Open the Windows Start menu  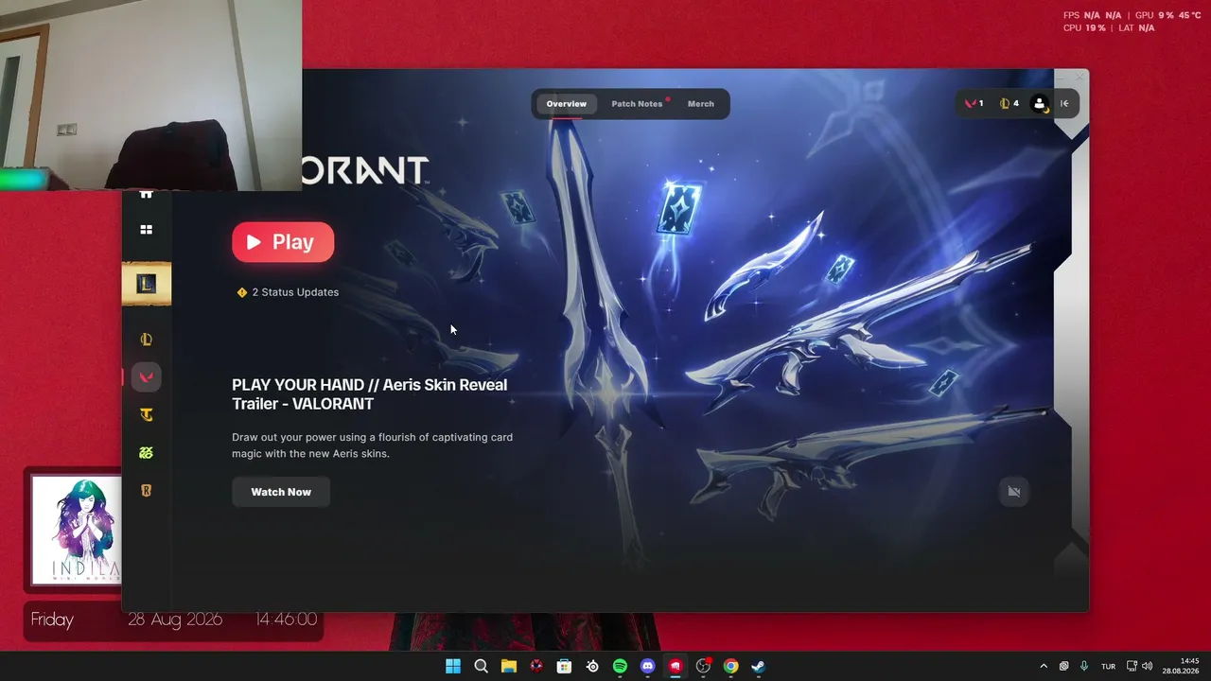[x=453, y=666]
